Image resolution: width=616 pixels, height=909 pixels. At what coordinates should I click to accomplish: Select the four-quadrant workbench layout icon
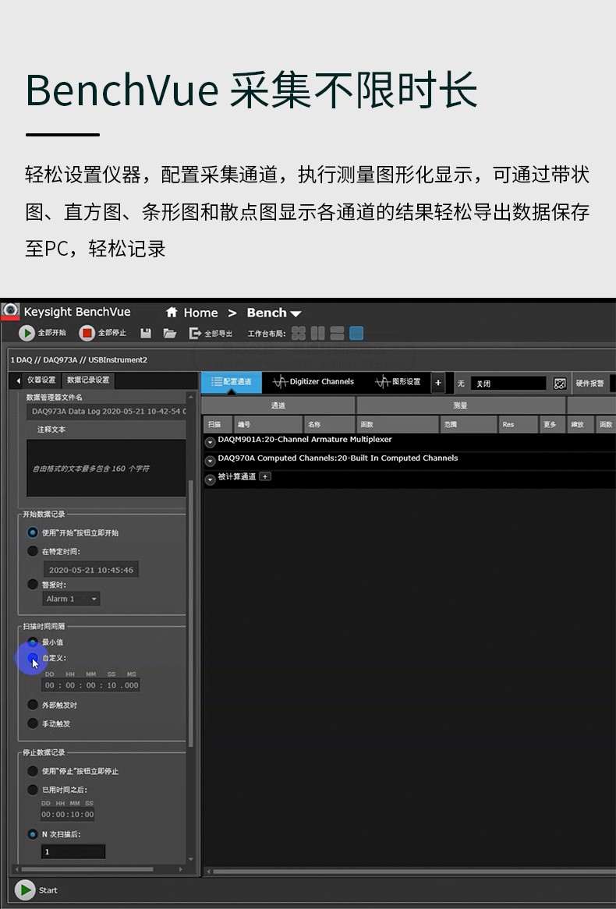[298, 334]
